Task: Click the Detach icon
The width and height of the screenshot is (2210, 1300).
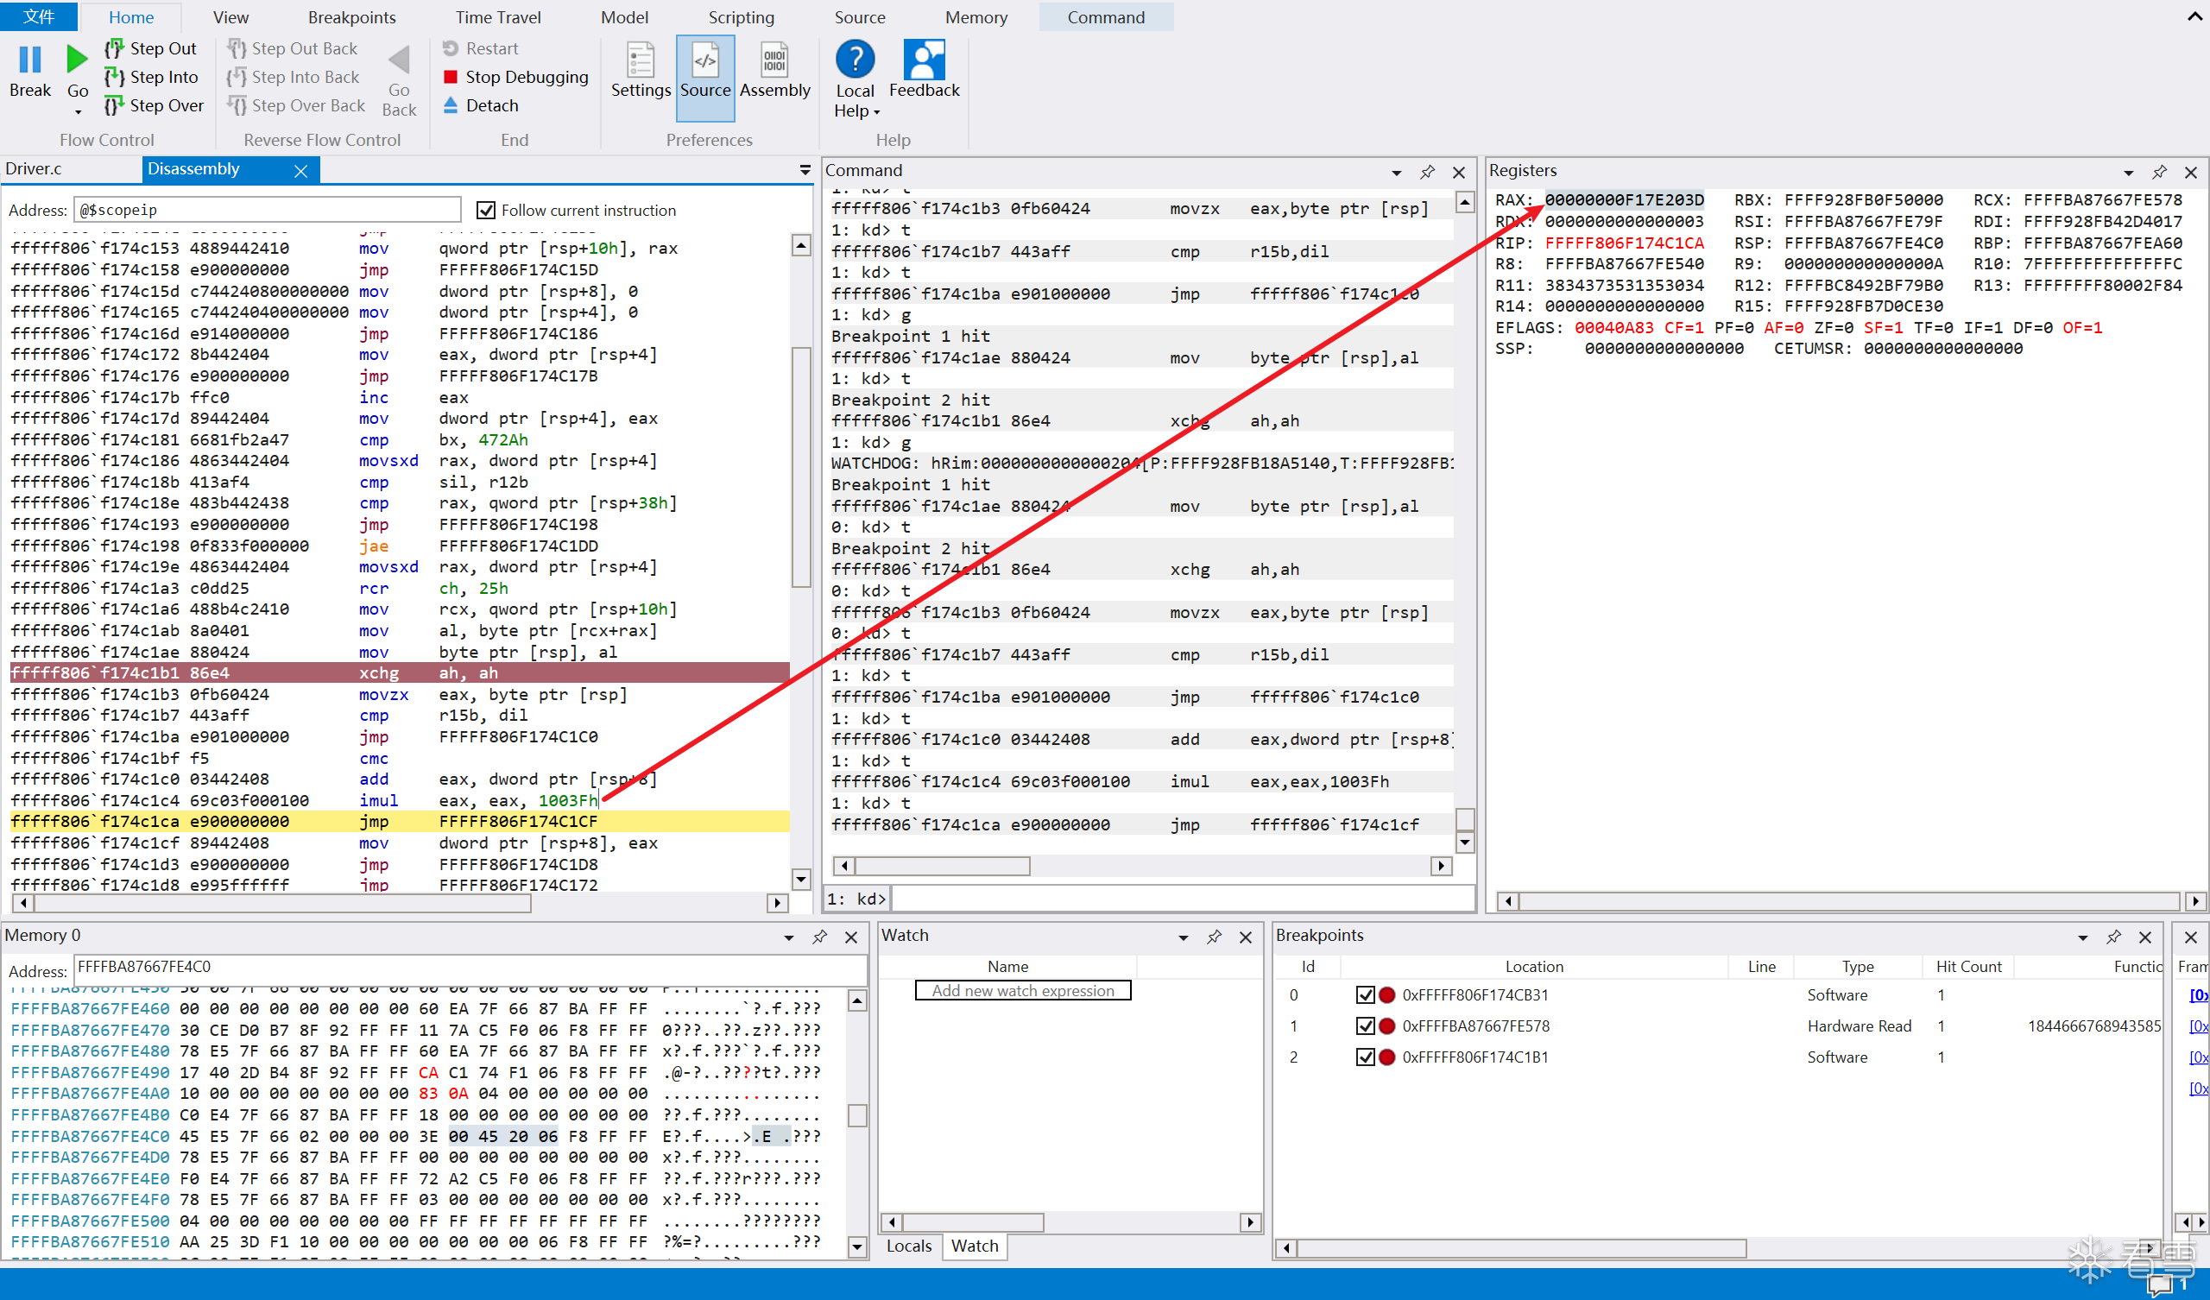Action: point(451,105)
